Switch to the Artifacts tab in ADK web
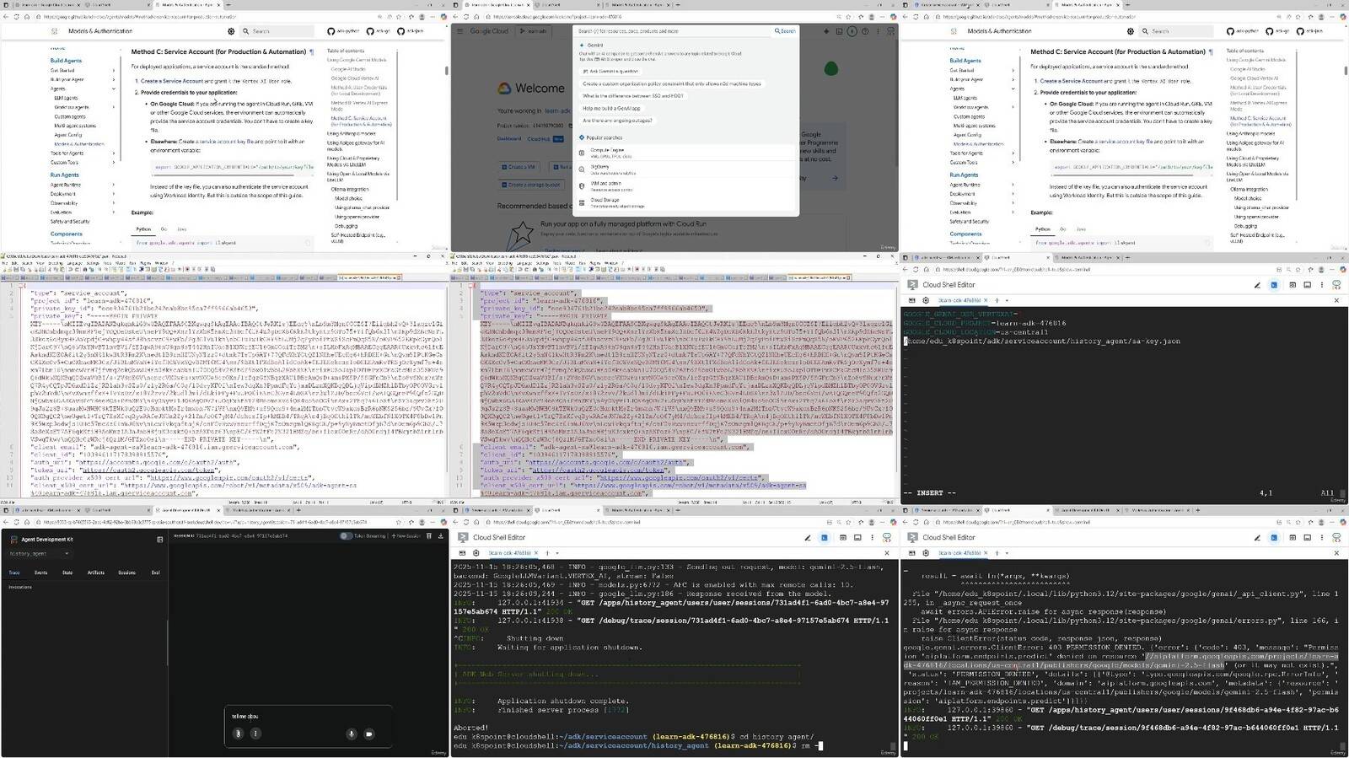This screenshot has height=758, width=1349. pos(96,573)
